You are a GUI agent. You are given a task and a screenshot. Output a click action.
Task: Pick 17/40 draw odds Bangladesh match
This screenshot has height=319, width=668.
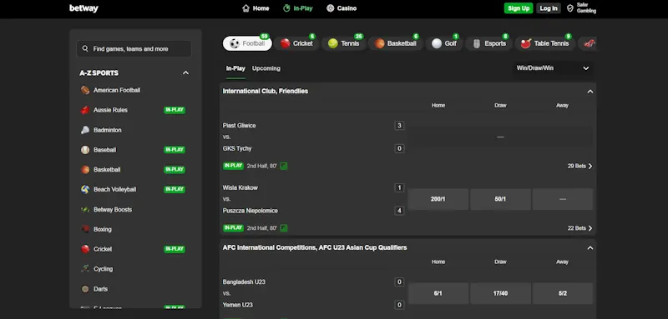[500, 293]
